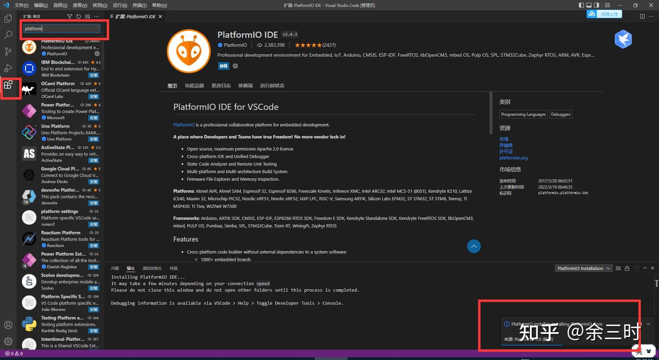Screen dimensions: 659x360
Task: Toggle maximize panel with the chevron
Action: (645, 268)
